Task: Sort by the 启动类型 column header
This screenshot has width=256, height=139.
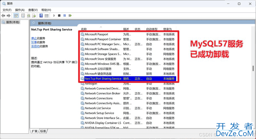Action: click(152, 29)
